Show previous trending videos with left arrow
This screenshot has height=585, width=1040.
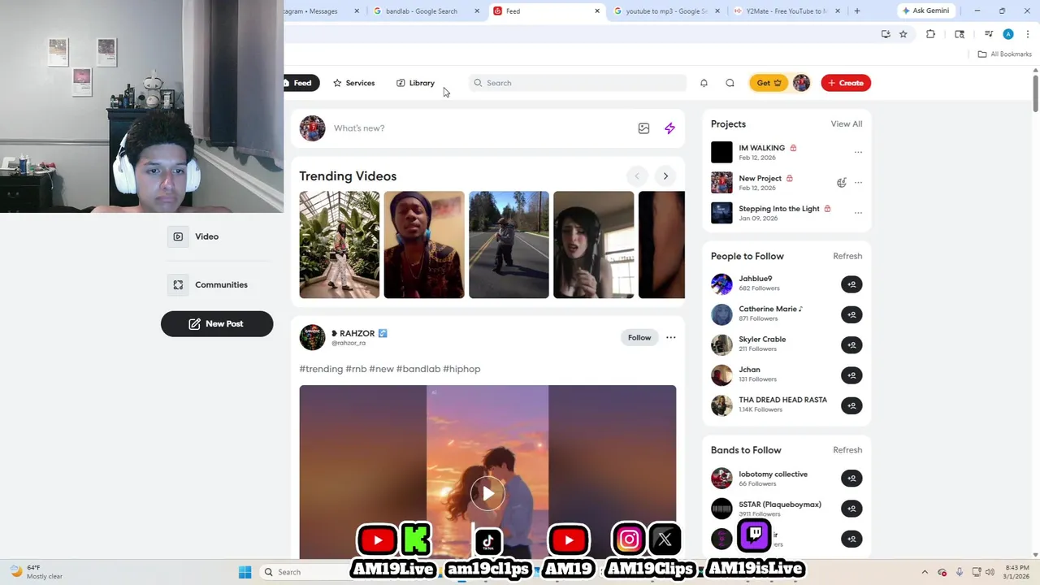tap(637, 176)
